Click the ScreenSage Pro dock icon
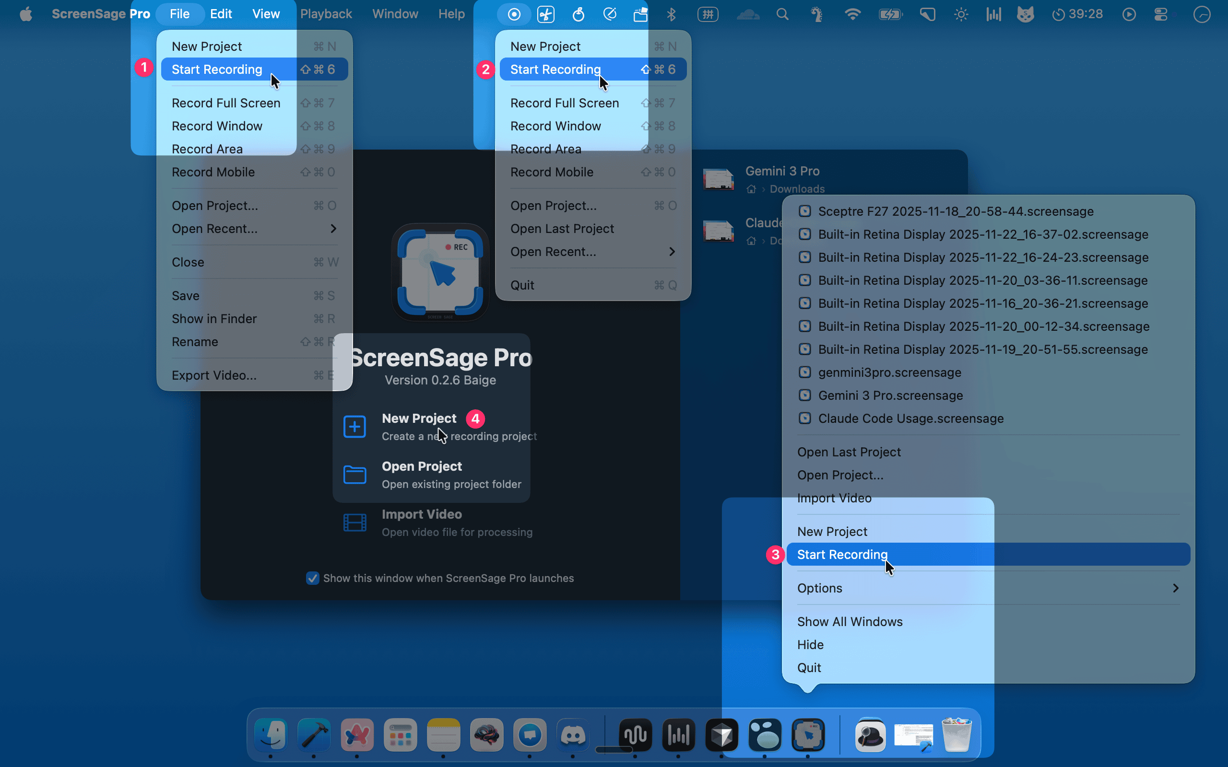This screenshot has width=1228, height=767. (808, 734)
